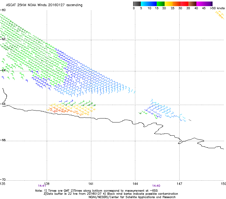Click the purple time stamp 14:40
Viewport: 226px width, 199px height.
(x=156, y=186)
